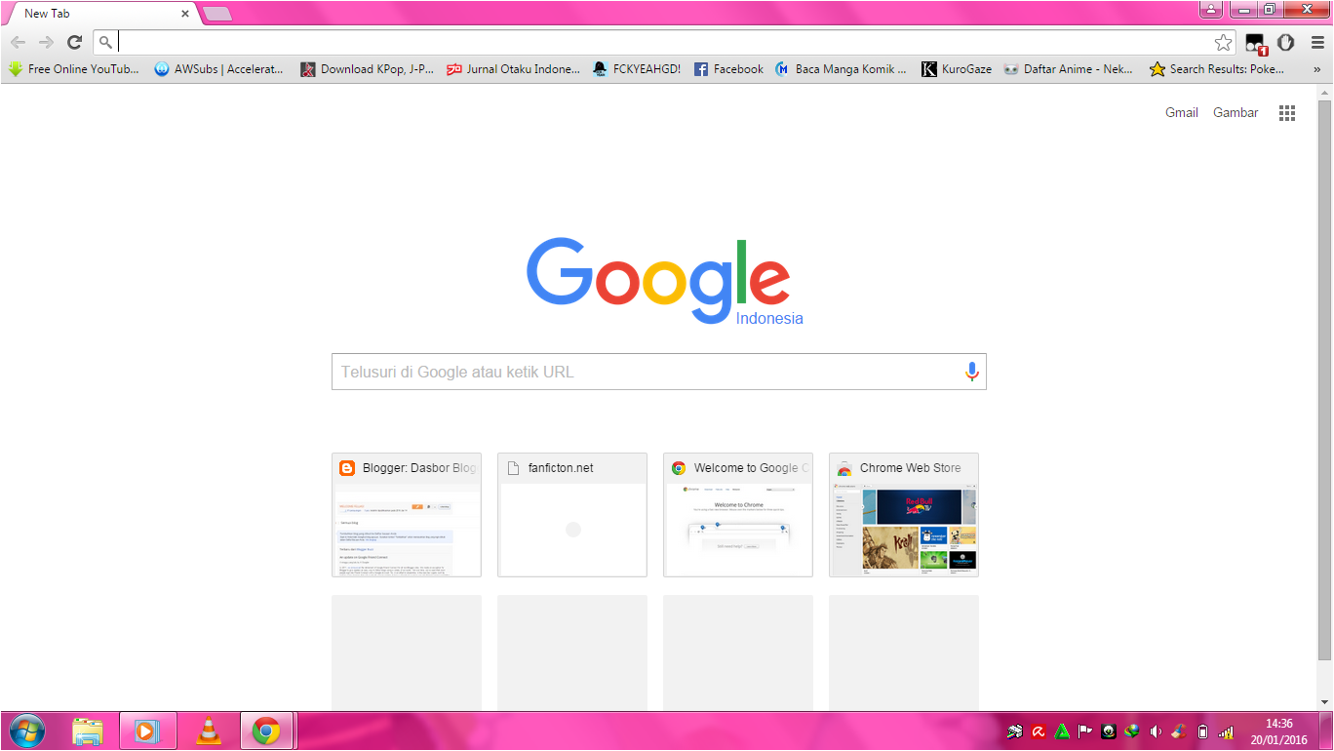Bookmark this page with star icon

pos(1223,42)
